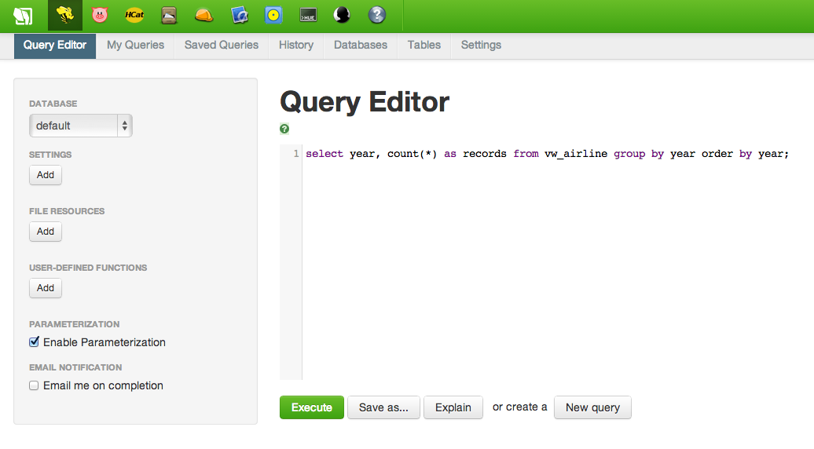Switch to the Saved Queries tab
The width and height of the screenshot is (814, 449).
pos(221,46)
